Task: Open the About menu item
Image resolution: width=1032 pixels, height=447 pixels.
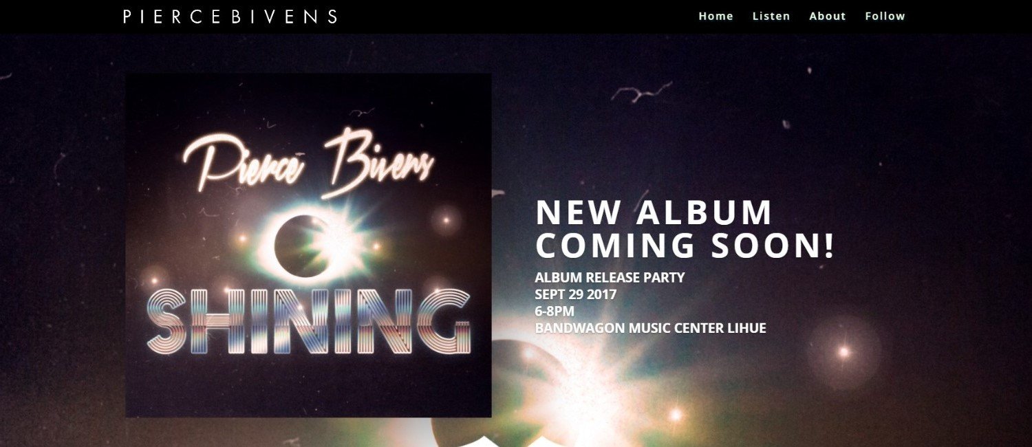Action: (x=827, y=16)
